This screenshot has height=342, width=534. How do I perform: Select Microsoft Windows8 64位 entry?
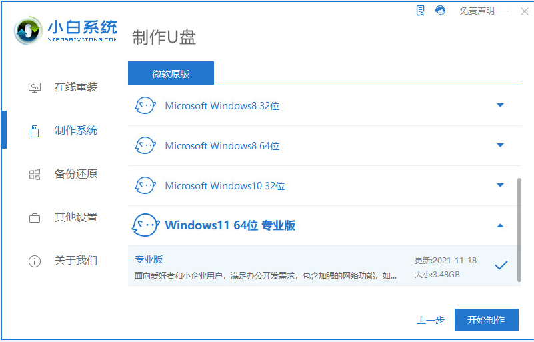click(222, 146)
